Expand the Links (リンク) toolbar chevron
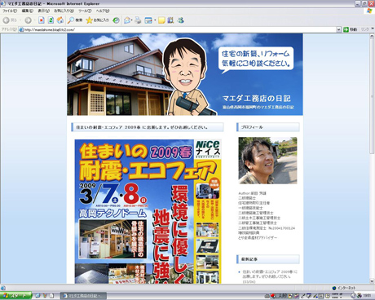 pyautogui.click(x=373, y=29)
